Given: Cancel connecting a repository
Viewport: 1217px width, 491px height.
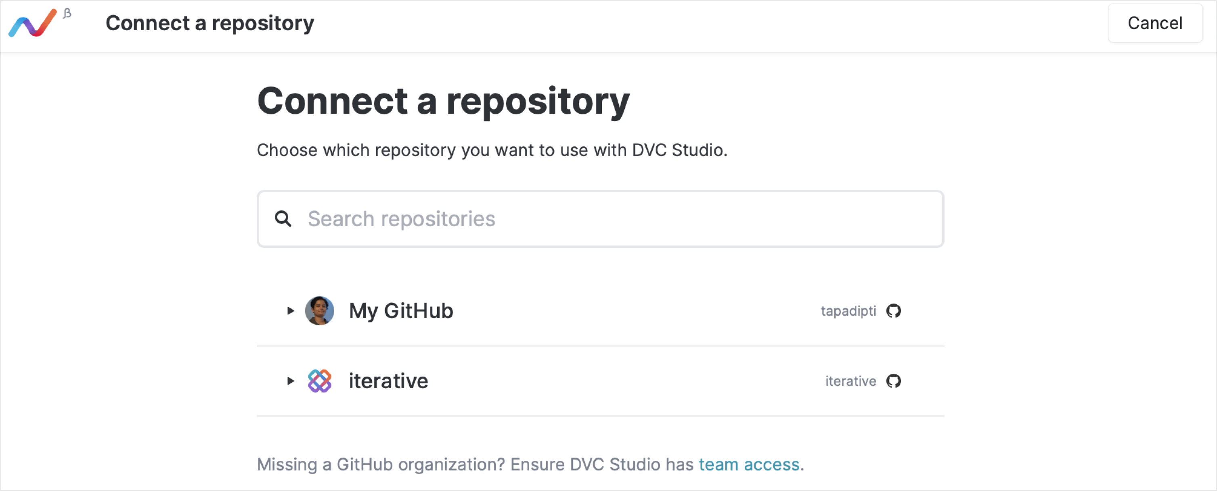Looking at the screenshot, I should click(x=1155, y=23).
